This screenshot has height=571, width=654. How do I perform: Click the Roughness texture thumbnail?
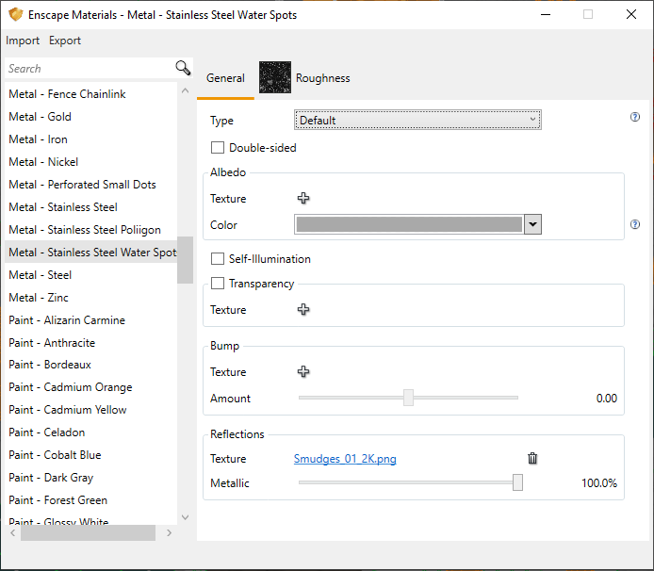click(x=275, y=77)
